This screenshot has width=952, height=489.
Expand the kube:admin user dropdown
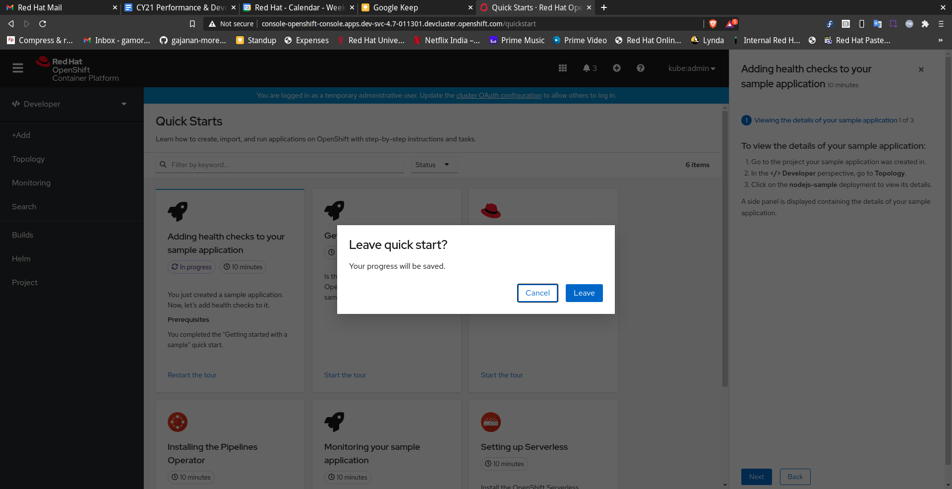tap(692, 68)
